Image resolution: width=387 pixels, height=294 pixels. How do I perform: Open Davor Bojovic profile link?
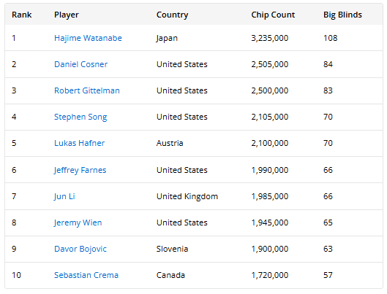[x=80, y=249]
